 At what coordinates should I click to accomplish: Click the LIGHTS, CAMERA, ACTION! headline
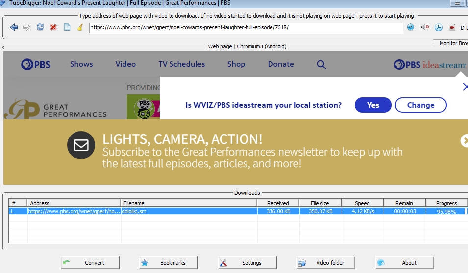pos(182,139)
